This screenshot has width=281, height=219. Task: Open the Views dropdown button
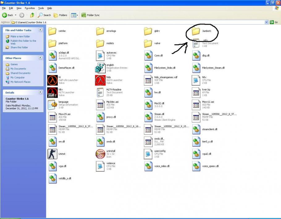[x=74, y=15]
